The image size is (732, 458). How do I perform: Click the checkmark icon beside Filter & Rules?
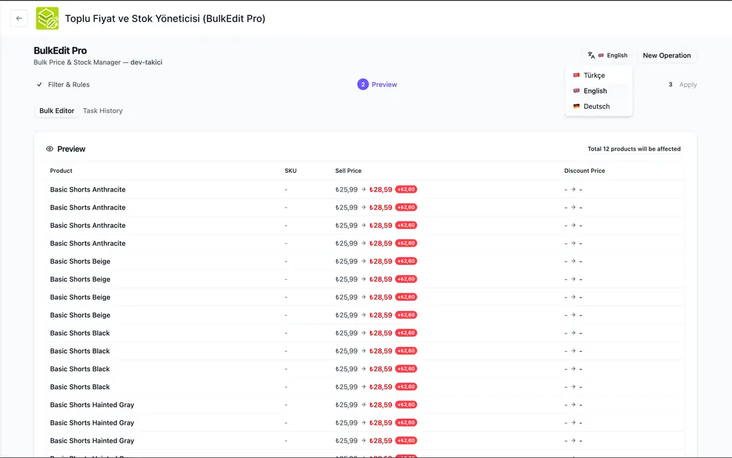[39, 85]
